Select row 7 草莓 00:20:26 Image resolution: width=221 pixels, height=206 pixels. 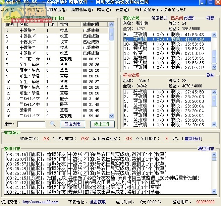pyautogui.click(x=57, y=65)
